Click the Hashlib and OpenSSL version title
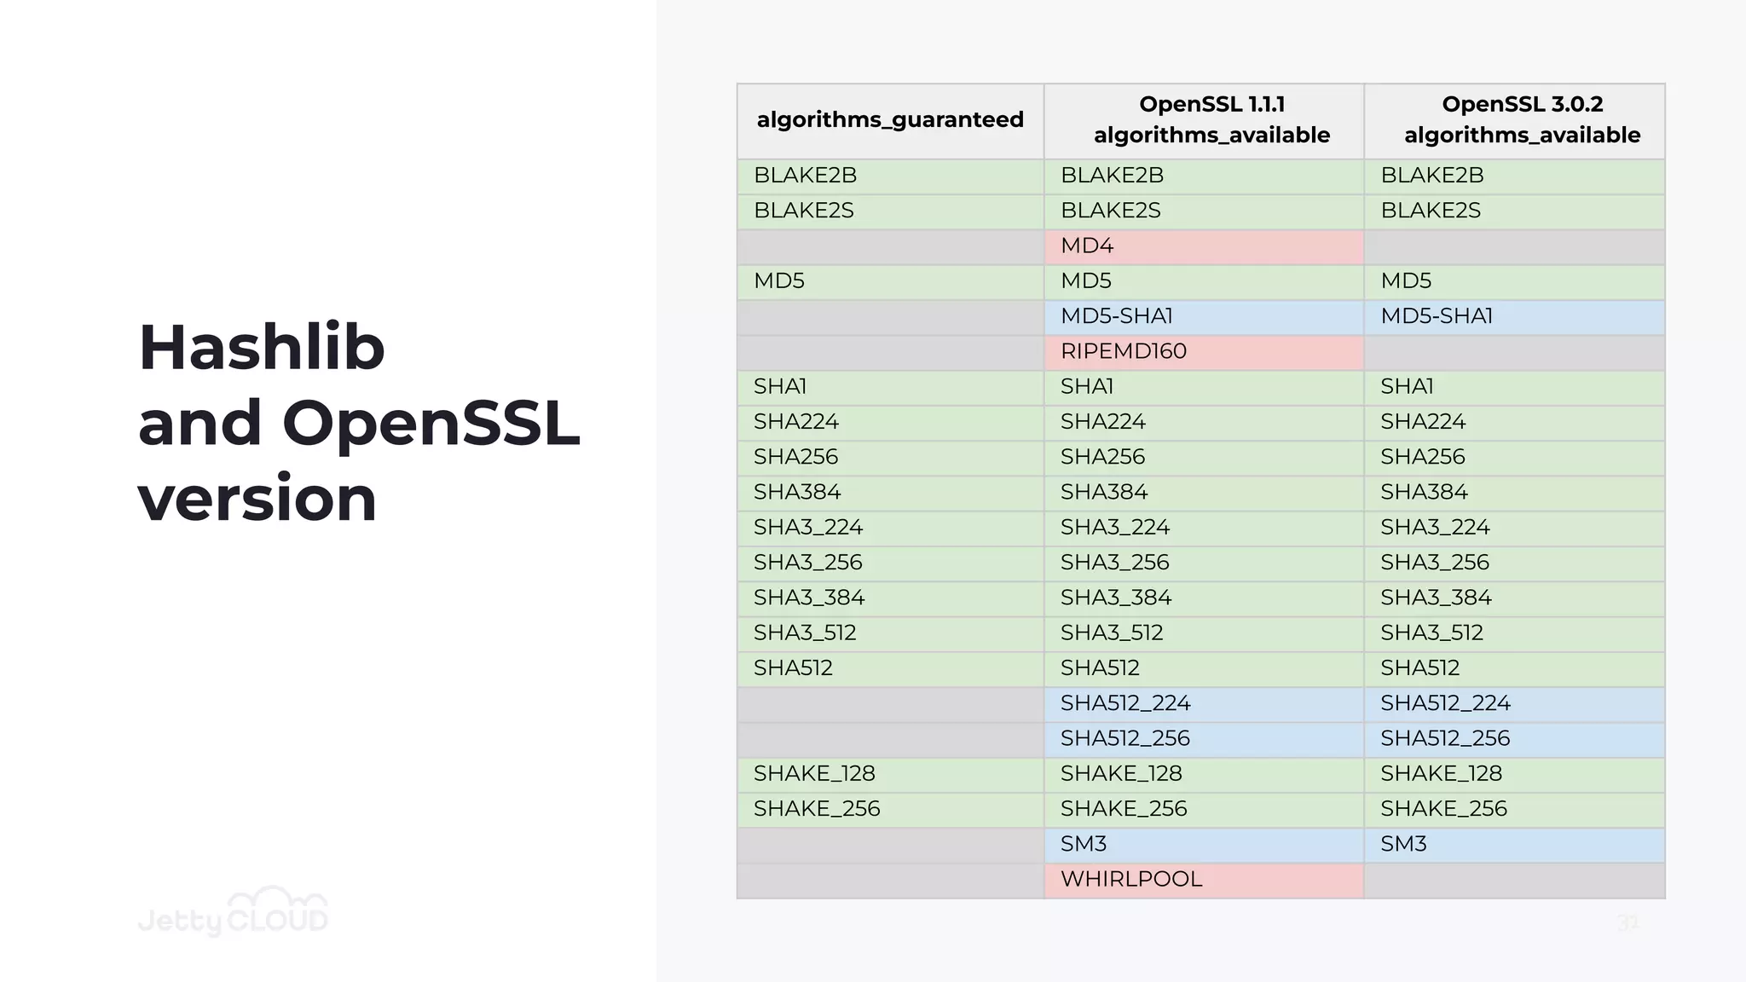 point(358,423)
